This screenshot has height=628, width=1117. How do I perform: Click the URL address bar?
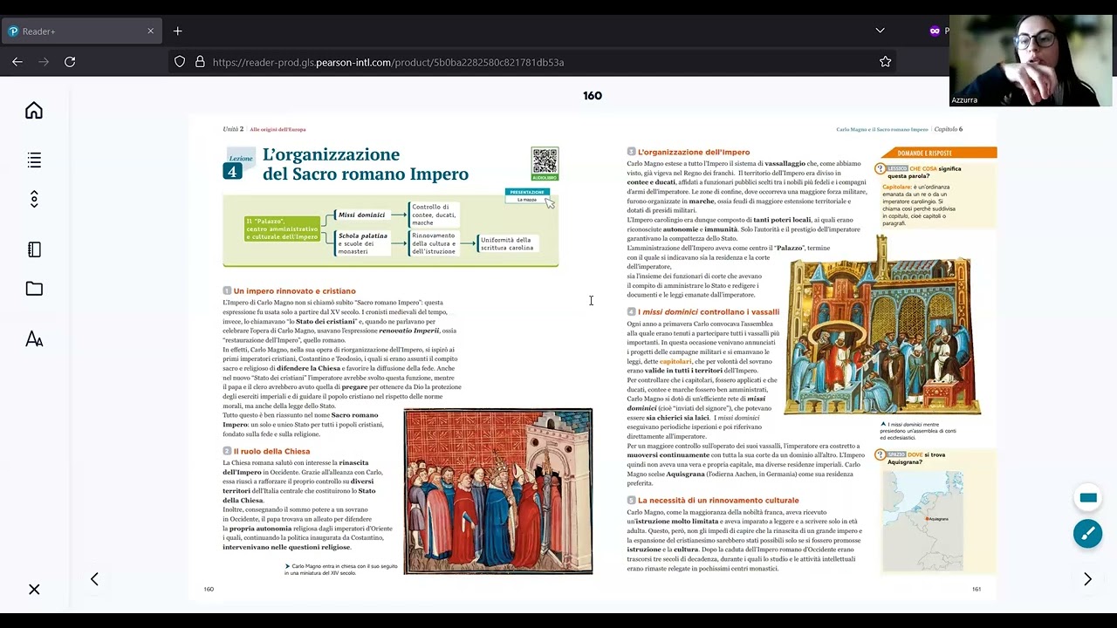point(532,62)
